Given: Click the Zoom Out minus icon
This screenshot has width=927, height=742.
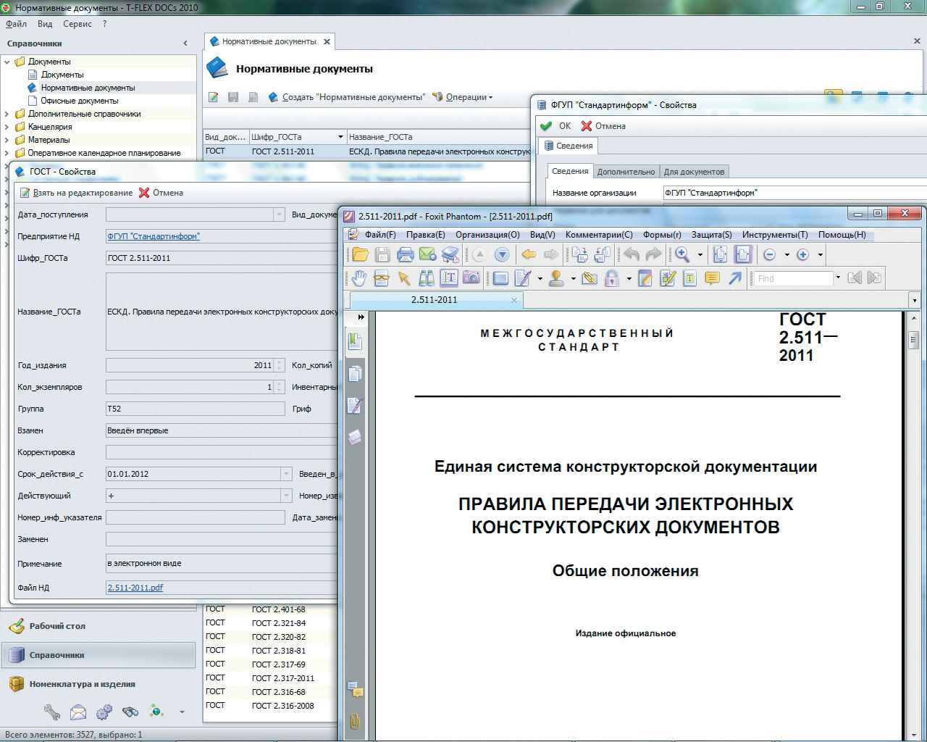Looking at the screenshot, I should pyautogui.click(x=769, y=254).
